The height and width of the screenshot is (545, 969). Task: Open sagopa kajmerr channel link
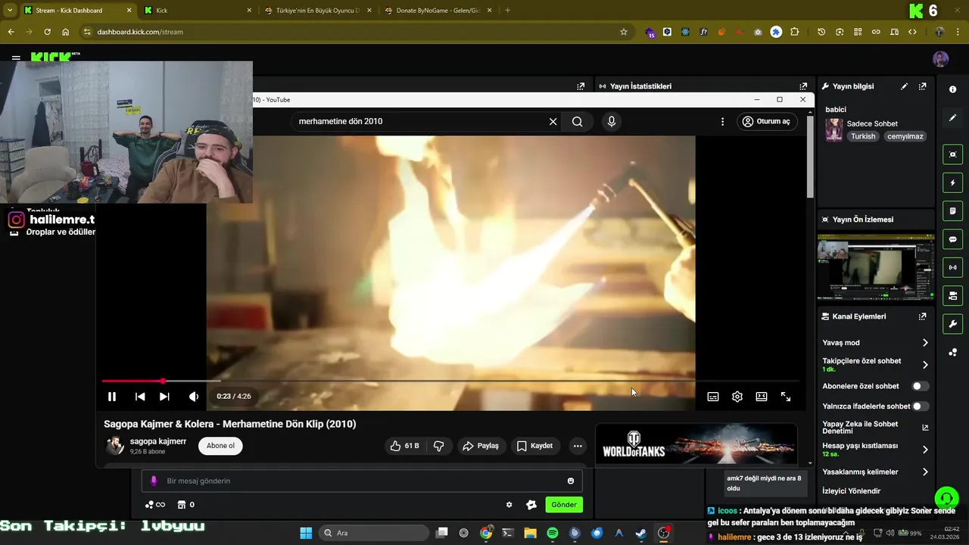pos(158,441)
